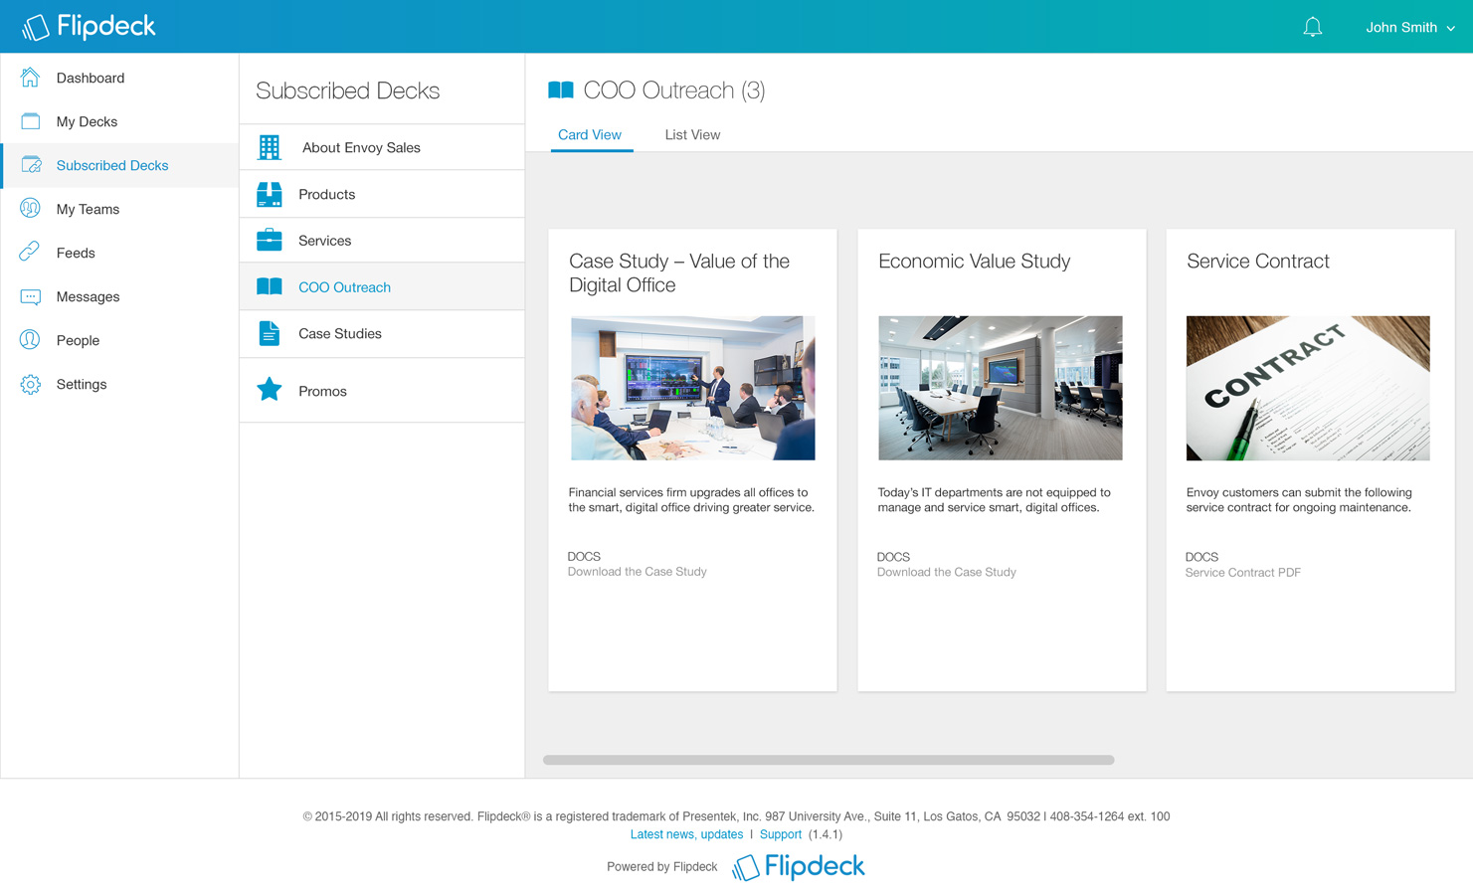This screenshot has width=1473, height=895.
Task: Click Today's IT departments description text
Action: click(994, 500)
